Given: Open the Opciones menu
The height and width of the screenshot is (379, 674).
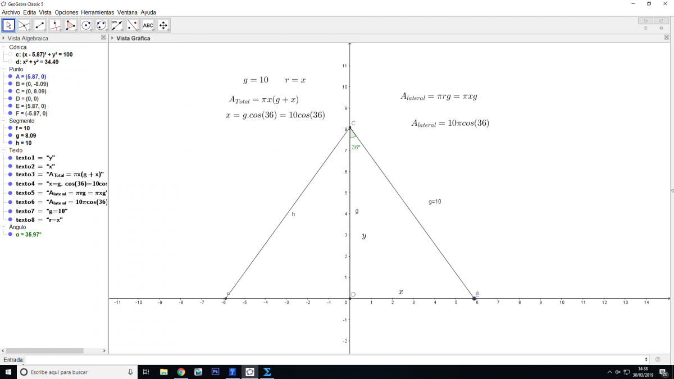Looking at the screenshot, I should (x=66, y=12).
